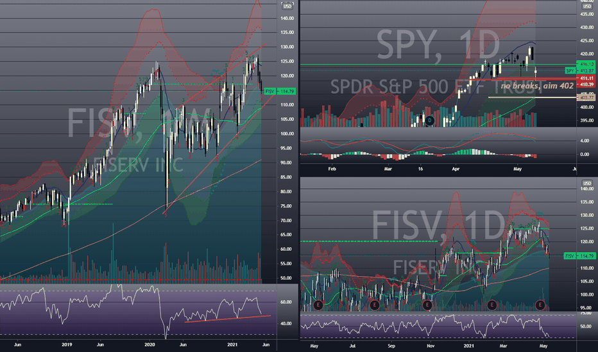Click Apr on SPY time axis
Screen dimensions: 598x352
(456, 168)
